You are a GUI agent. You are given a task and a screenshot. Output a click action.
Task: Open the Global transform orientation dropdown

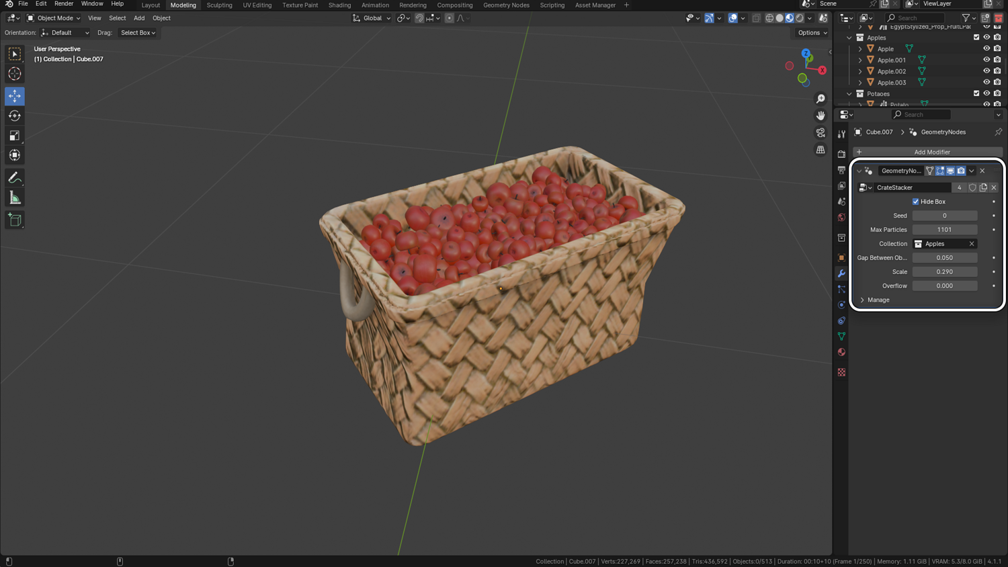point(372,18)
